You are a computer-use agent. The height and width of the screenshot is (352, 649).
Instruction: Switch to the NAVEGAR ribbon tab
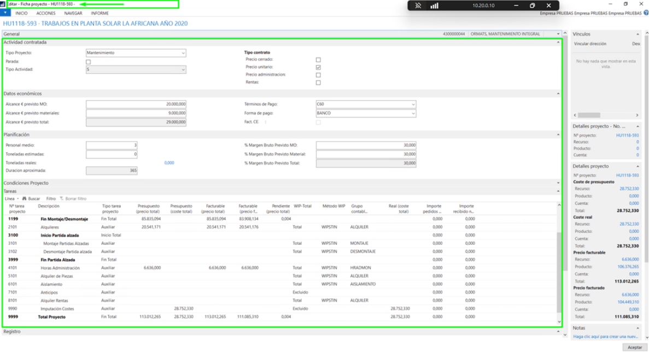73,13
